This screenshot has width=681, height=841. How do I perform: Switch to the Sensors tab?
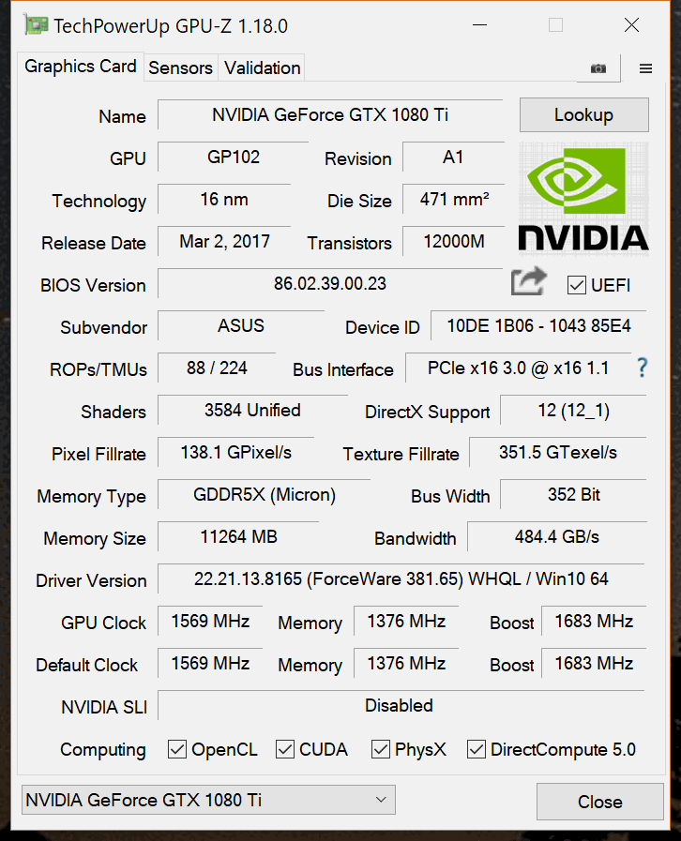pyautogui.click(x=180, y=68)
